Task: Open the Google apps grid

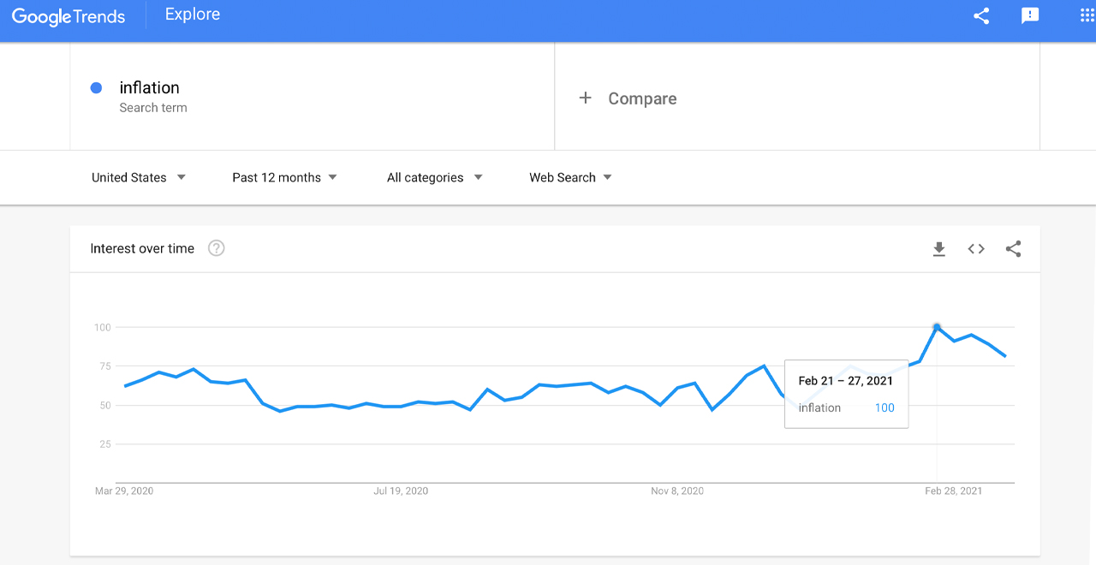Action: (x=1087, y=15)
